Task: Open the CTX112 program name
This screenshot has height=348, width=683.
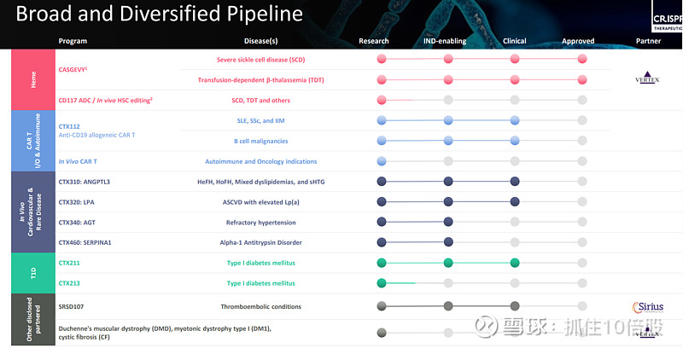Action: click(x=71, y=125)
